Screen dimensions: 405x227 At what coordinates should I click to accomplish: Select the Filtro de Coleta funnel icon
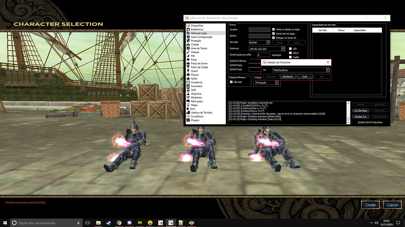pos(188,67)
